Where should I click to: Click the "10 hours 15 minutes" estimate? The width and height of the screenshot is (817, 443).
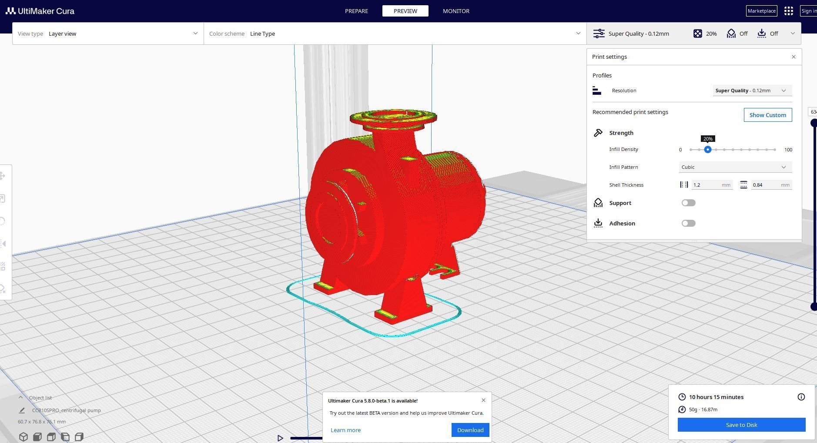pyautogui.click(x=716, y=397)
